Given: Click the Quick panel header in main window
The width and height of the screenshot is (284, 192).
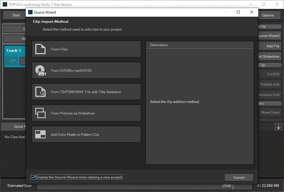Looking at the screenshot, I should point(13,126).
